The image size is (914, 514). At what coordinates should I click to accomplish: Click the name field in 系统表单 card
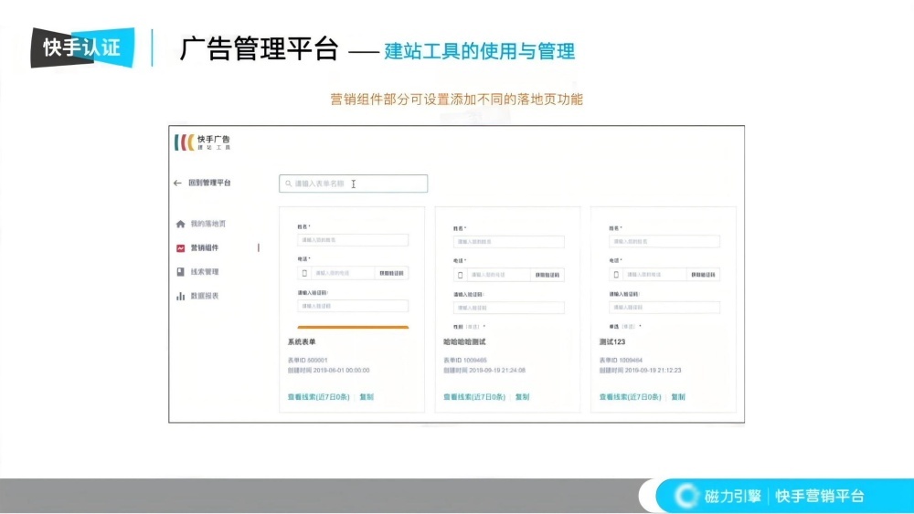click(353, 240)
